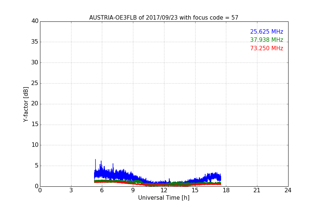Screen dimensions: 320x213
Task: Click the x-axis tick label '6'
Action: [x=102, y=190]
